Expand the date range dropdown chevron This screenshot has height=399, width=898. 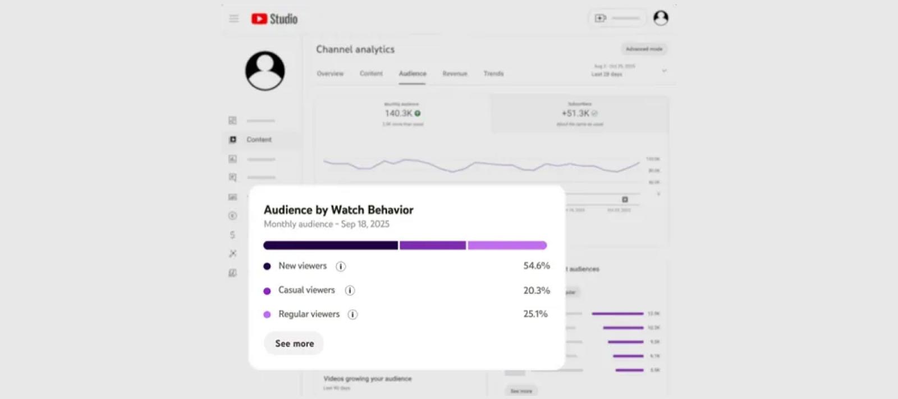coord(664,71)
